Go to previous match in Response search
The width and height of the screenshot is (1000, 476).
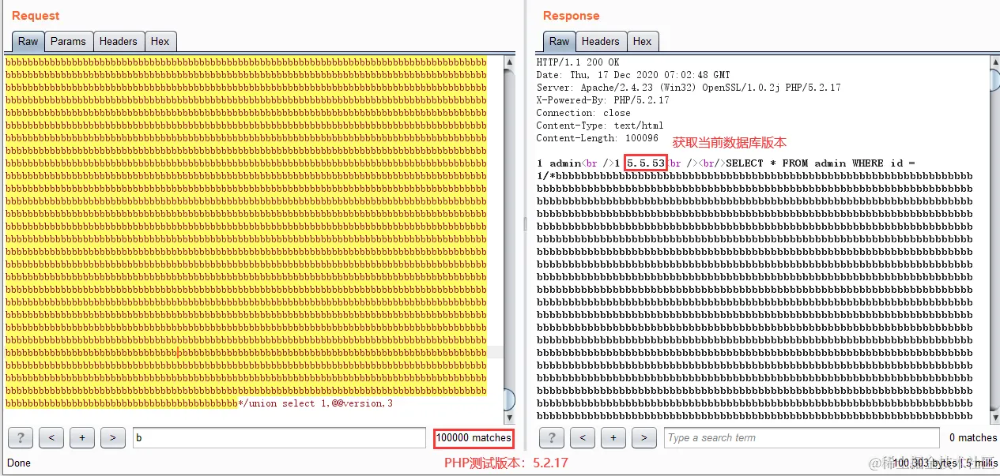point(583,437)
